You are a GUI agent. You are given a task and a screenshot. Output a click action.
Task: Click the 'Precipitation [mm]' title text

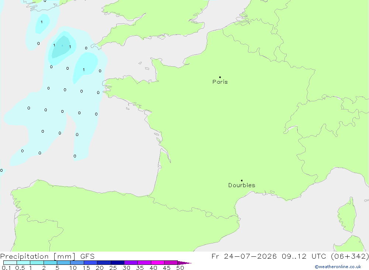tap(38, 256)
